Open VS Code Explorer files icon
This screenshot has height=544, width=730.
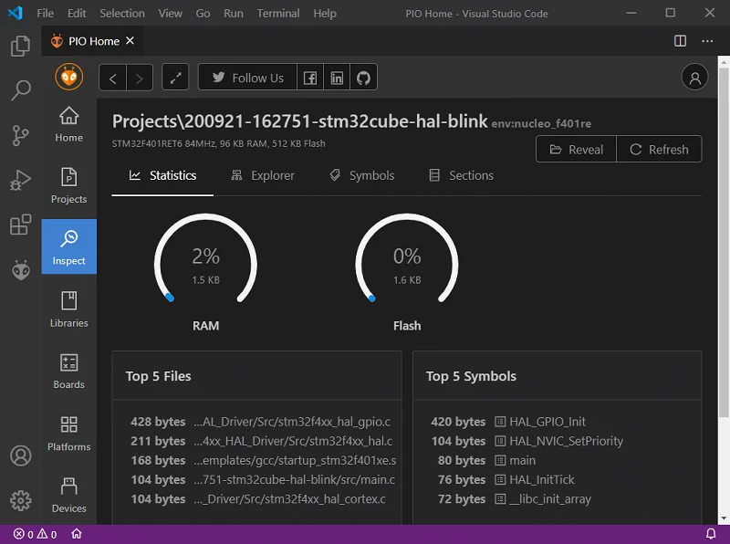pyautogui.click(x=20, y=46)
